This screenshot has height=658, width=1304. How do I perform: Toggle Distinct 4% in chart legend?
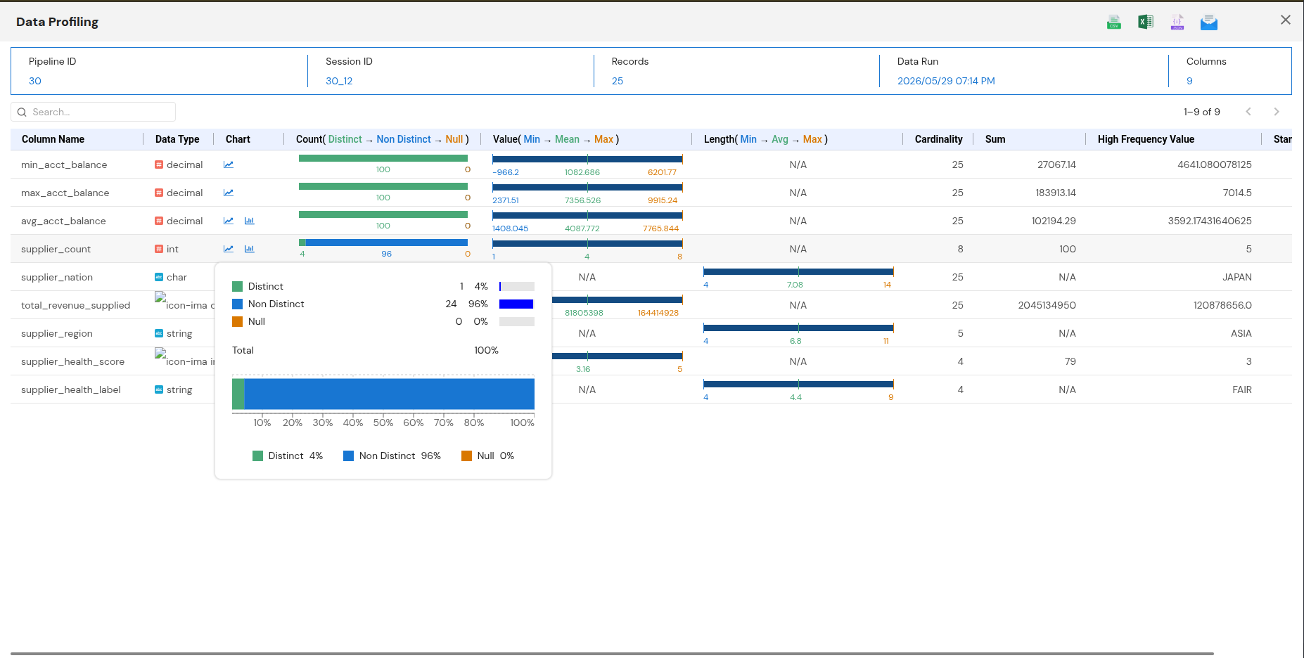pyautogui.click(x=288, y=456)
